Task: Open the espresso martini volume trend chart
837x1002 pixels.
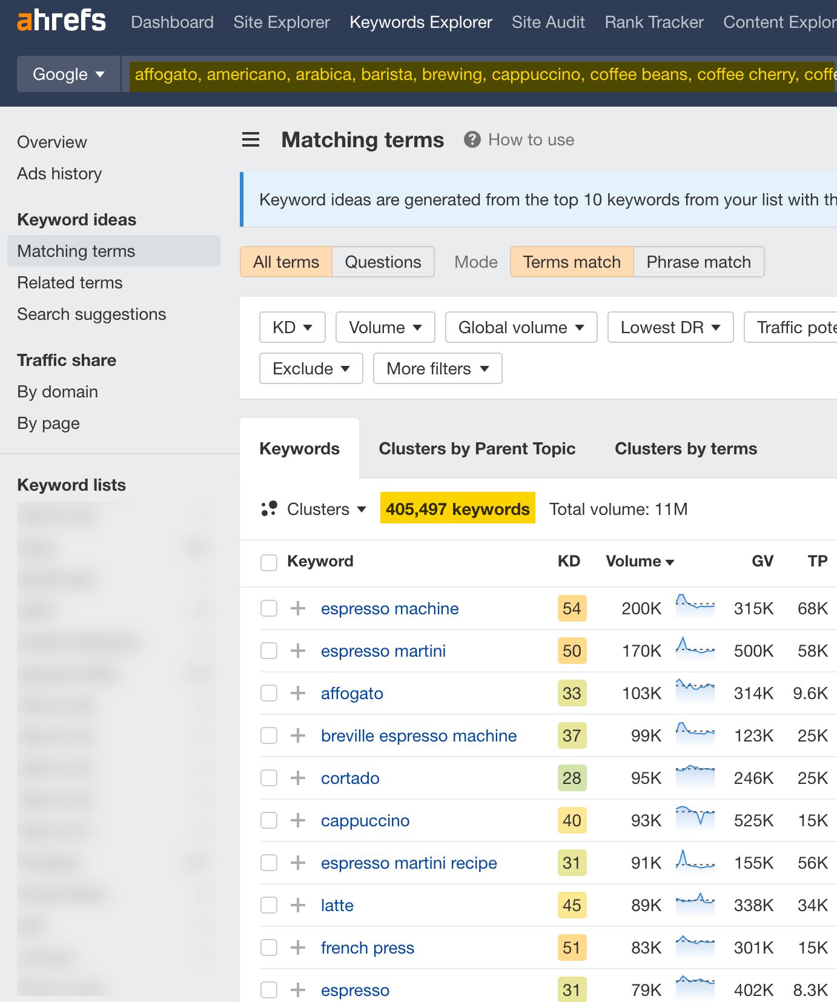Action: pyautogui.click(x=695, y=648)
